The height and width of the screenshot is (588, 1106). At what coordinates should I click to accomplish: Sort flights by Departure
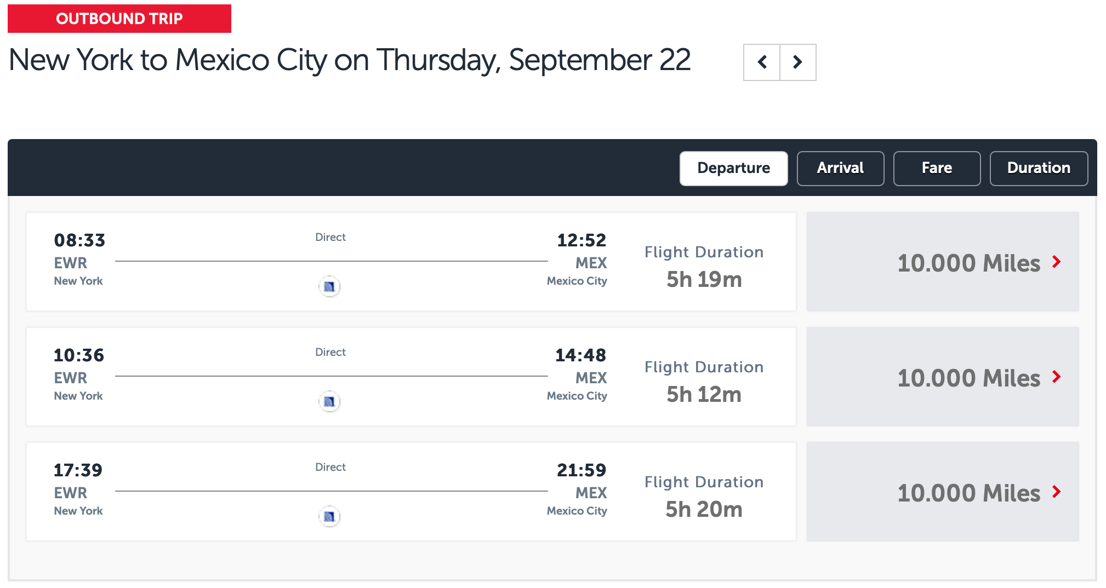(x=733, y=168)
